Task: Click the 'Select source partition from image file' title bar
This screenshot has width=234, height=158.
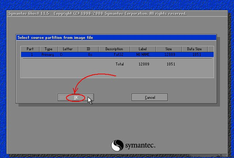Action: click(x=116, y=38)
